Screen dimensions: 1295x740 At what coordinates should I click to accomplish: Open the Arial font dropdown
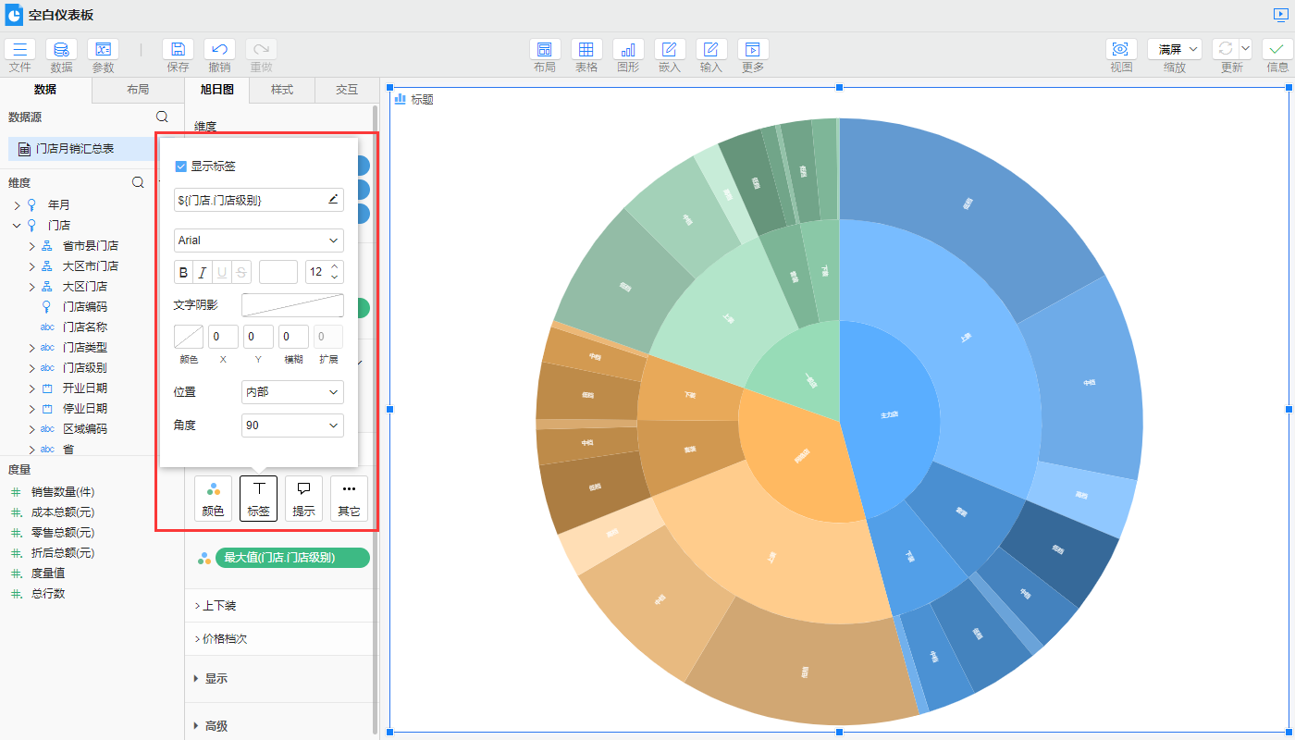point(259,240)
